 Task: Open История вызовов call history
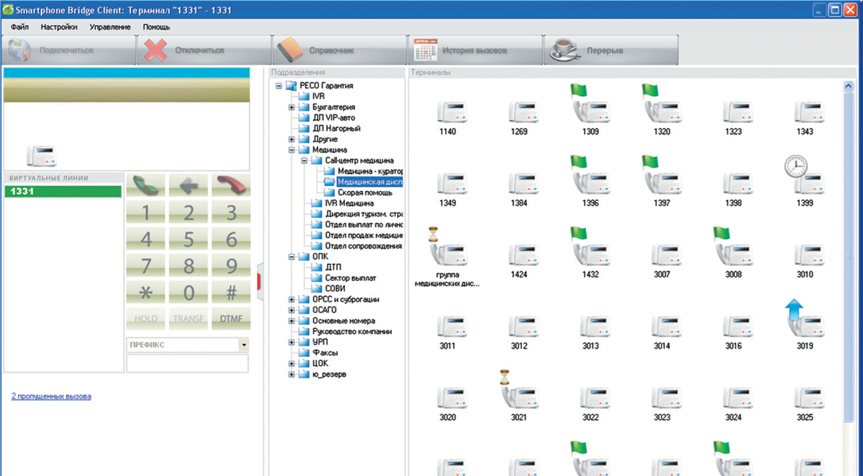click(474, 50)
